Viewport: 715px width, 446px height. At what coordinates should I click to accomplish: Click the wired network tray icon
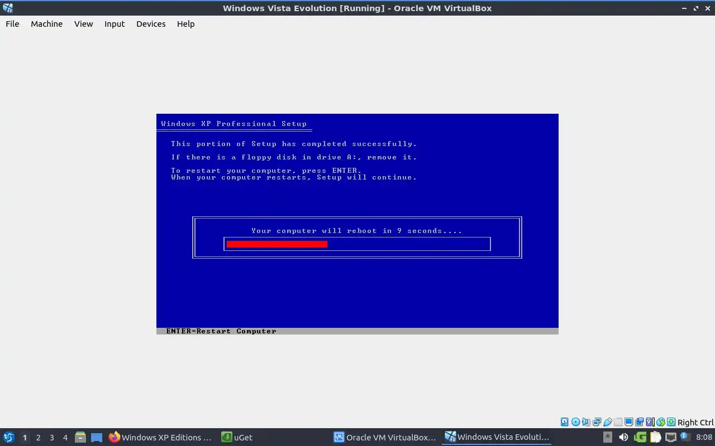click(671, 437)
